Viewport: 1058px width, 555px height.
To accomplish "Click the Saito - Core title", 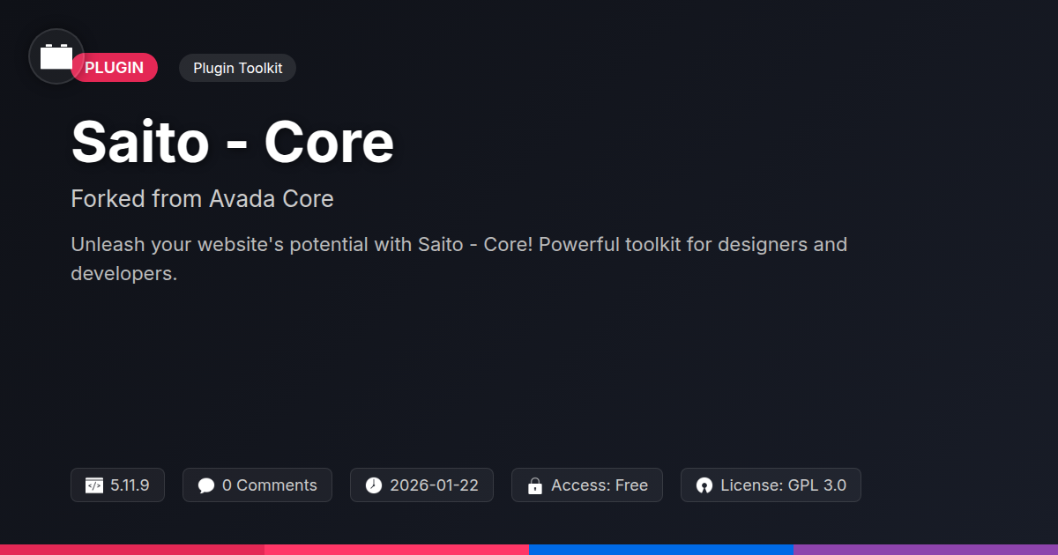I will [x=233, y=142].
